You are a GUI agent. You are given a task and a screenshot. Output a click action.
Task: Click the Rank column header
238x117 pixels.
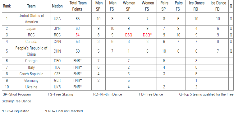click(x=7, y=6)
